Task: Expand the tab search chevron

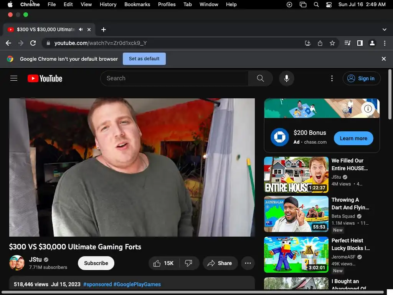Action: (x=385, y=30)
